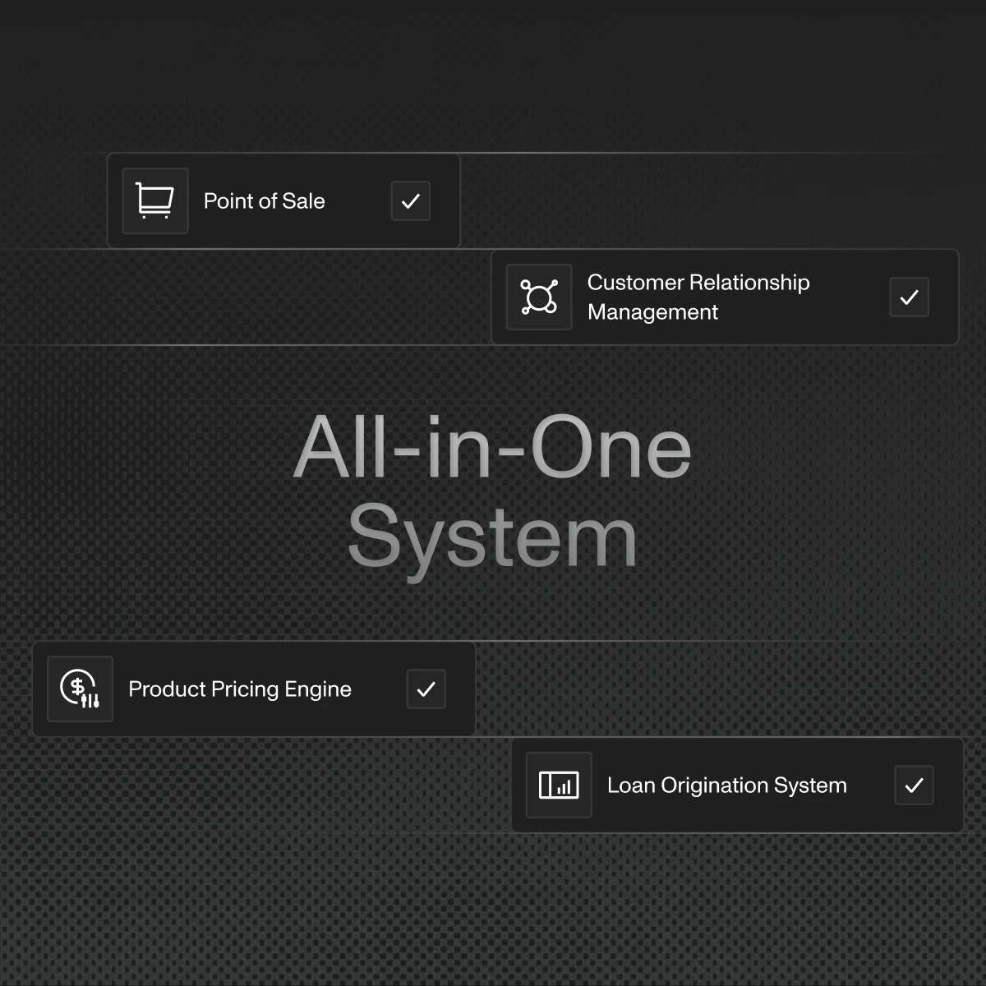The width and height of the screenshot is (986, 986).
Task: Toggle the Product Pricing Engine checkbox
Action: tap(426, 689)
